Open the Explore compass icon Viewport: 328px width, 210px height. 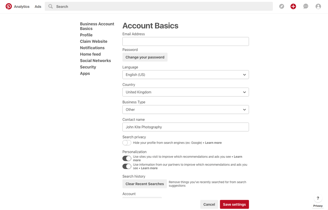pos(282,6)
